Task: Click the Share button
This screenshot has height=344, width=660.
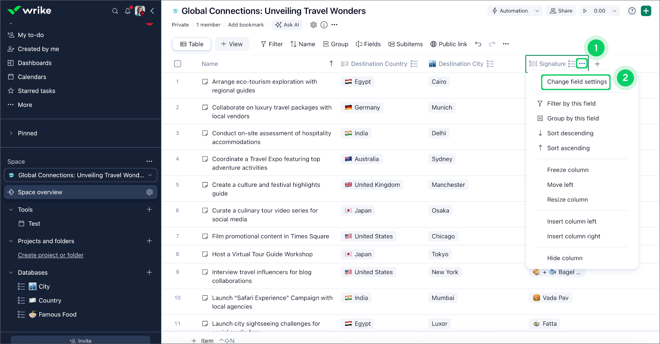Action: [x=561, y=11]
